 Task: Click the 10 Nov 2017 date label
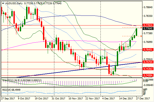[x=76, y=98]
